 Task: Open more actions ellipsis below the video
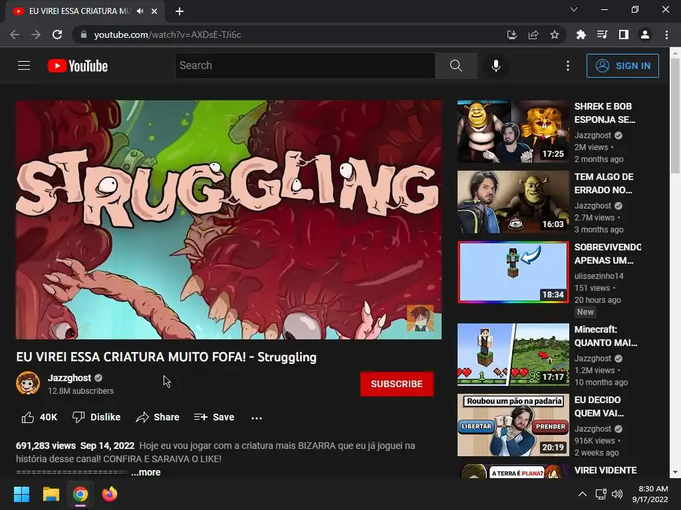pos(257,418)
